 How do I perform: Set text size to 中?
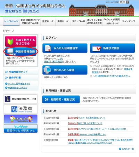point(124,2)
